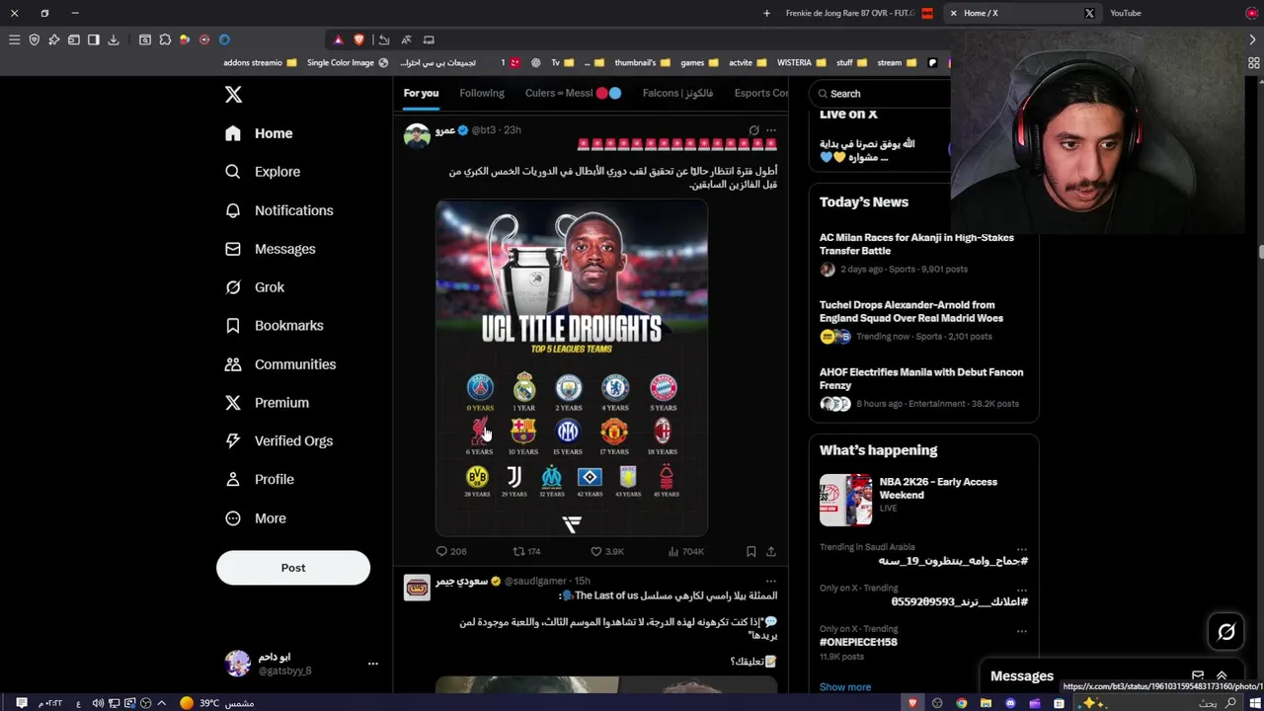Viewport: 1264px width, 711px height.
Task: Click the Search field on X
Action: click(881, 94)
